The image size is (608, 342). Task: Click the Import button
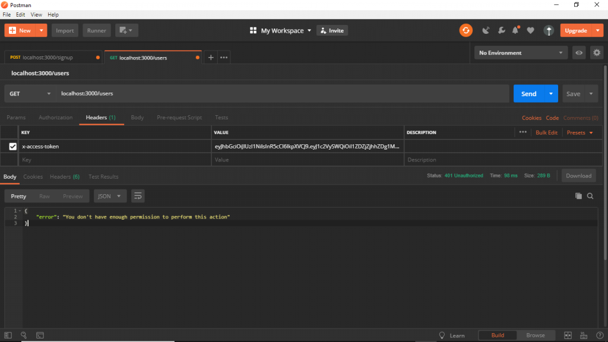coord(65,30)
